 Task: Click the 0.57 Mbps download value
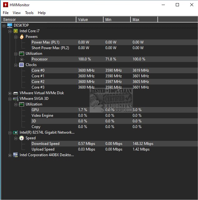[87, 144]
